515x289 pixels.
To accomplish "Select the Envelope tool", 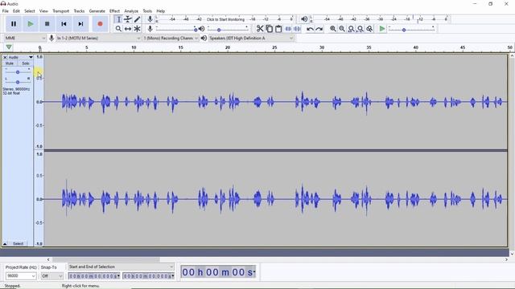I will (128, 19).
